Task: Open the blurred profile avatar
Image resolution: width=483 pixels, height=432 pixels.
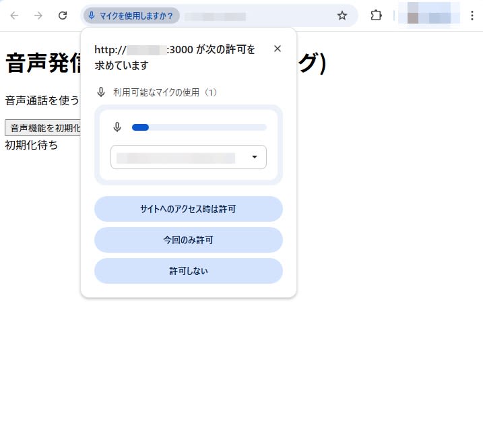Action: point(429,13)
